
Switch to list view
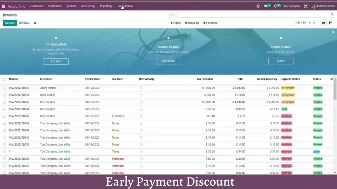324,23
